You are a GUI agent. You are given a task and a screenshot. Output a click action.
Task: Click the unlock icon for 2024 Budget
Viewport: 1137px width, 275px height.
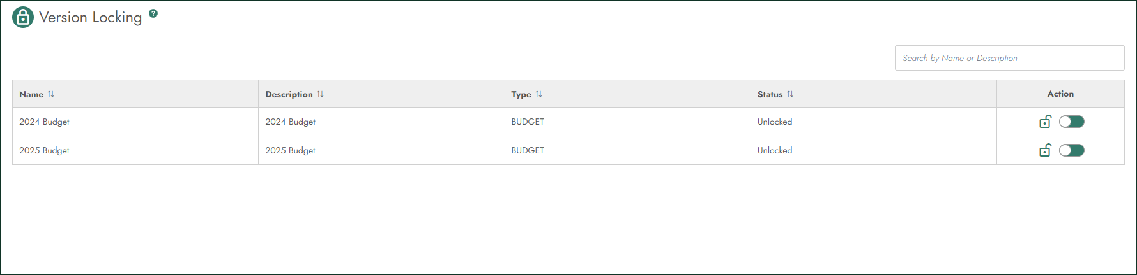tap(1045, 121)
